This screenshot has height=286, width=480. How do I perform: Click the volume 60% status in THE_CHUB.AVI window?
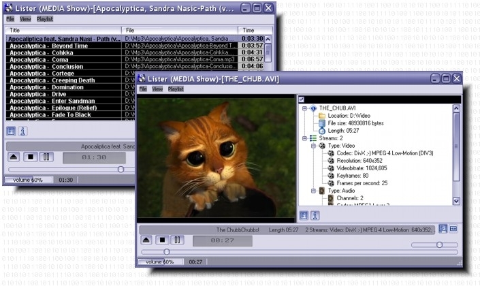point(160,261)
